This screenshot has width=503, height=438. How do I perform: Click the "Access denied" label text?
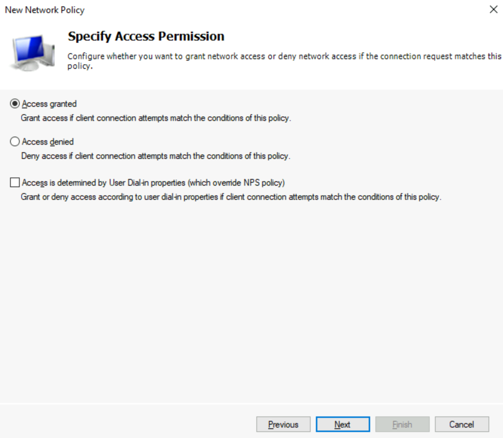point(48,142)
